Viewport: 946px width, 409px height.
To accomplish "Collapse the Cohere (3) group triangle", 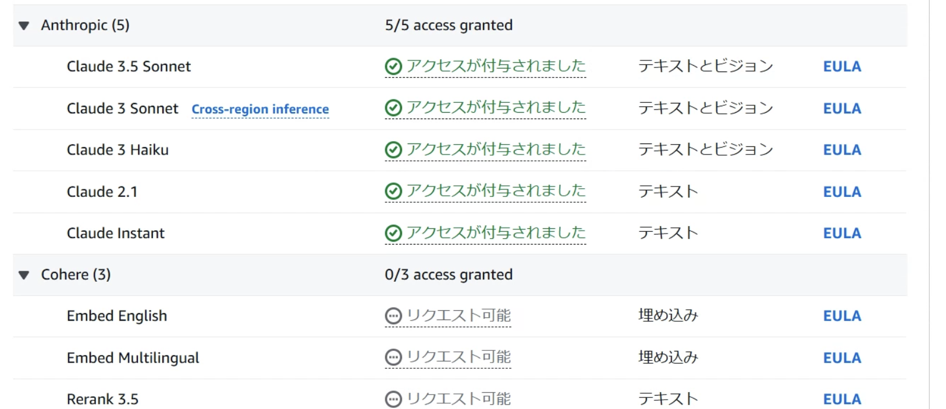I will click(24, 275).
